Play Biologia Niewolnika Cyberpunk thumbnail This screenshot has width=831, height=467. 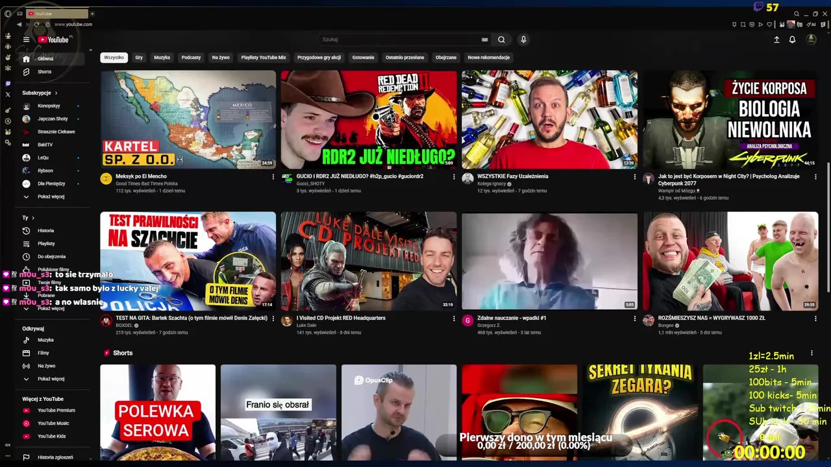point(731,119)
